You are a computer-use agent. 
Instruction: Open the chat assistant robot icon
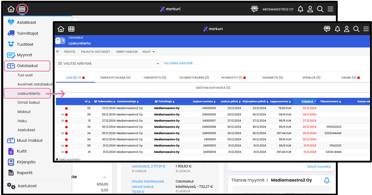point(254,9)
